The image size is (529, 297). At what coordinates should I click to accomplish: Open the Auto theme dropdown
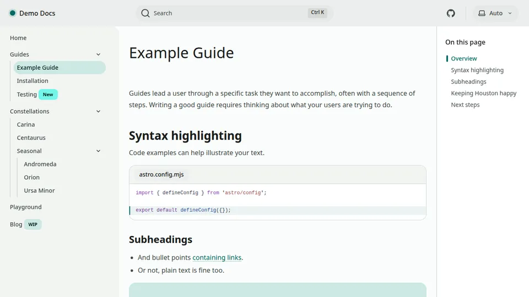(495, 13)
